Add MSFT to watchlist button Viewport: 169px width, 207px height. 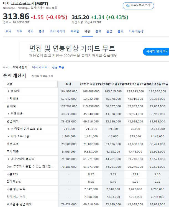click(x=138, y=6)
